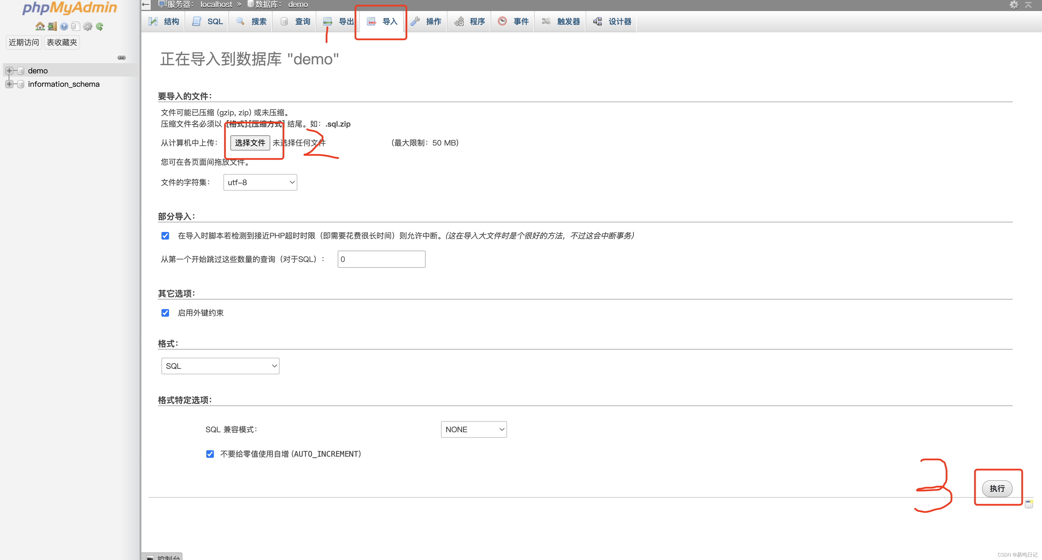
Task: Click the Triggers tab icon
Action: coord(546,21)
